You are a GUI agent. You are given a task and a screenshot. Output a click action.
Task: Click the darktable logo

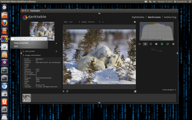point(34,17)
